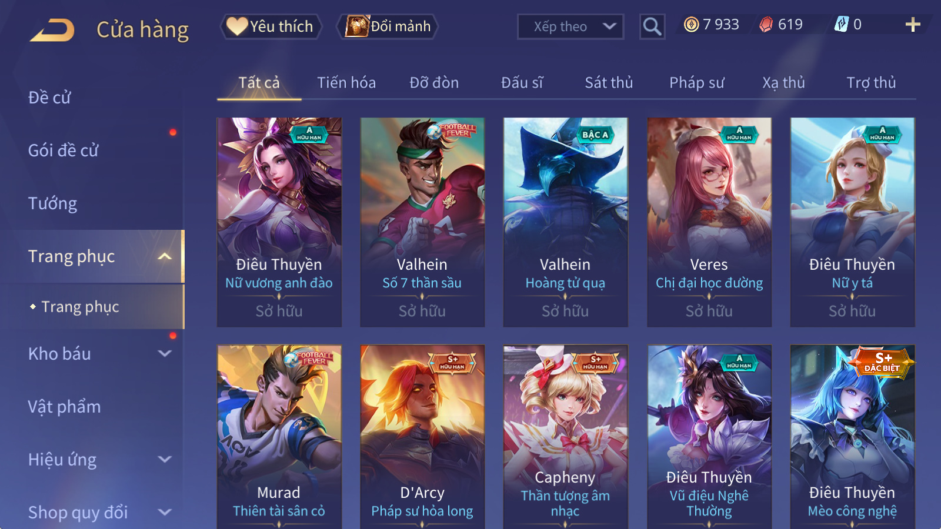Open Đổi mảnh fragment exchange

[x=387, y=26]
